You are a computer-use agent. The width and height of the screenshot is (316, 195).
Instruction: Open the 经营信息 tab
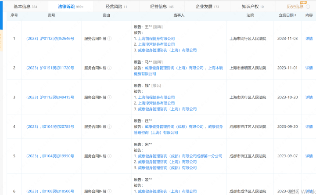pos(162,7)
